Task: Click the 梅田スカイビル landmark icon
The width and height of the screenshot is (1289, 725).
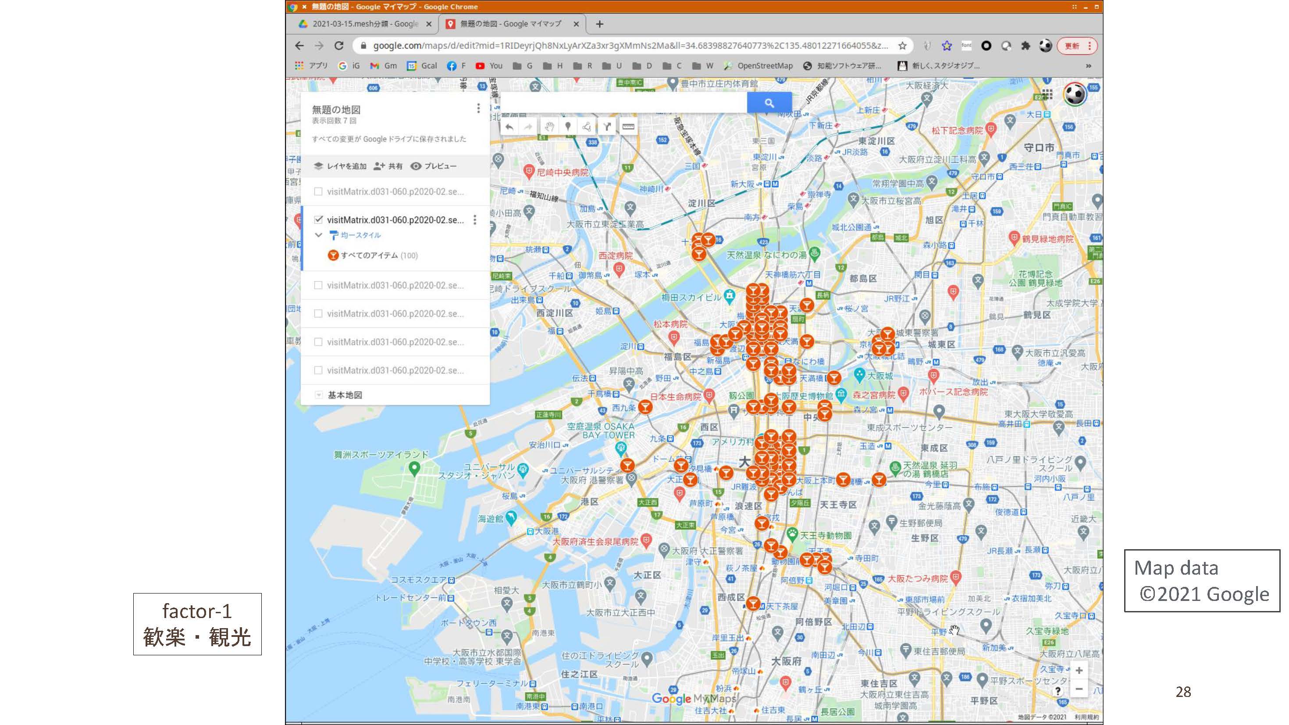Action: coord(730,297)
